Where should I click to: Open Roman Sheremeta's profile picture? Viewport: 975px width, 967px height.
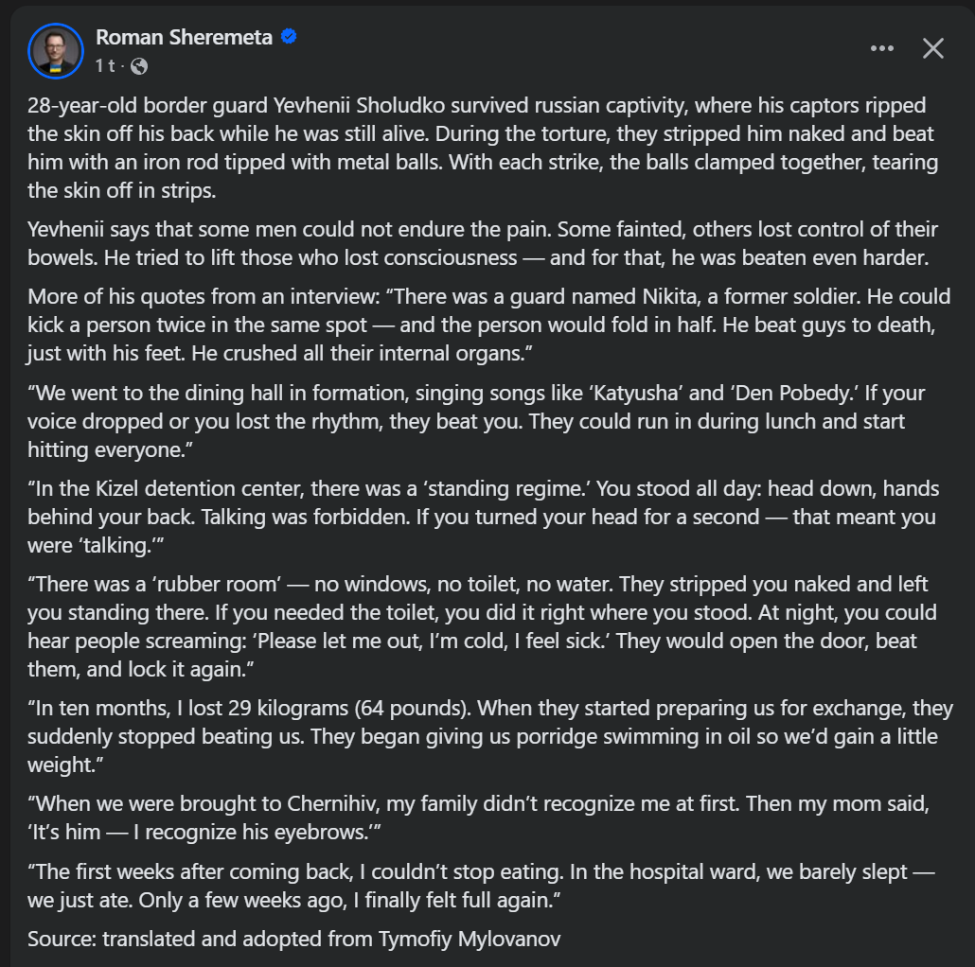tap(57, 50)
